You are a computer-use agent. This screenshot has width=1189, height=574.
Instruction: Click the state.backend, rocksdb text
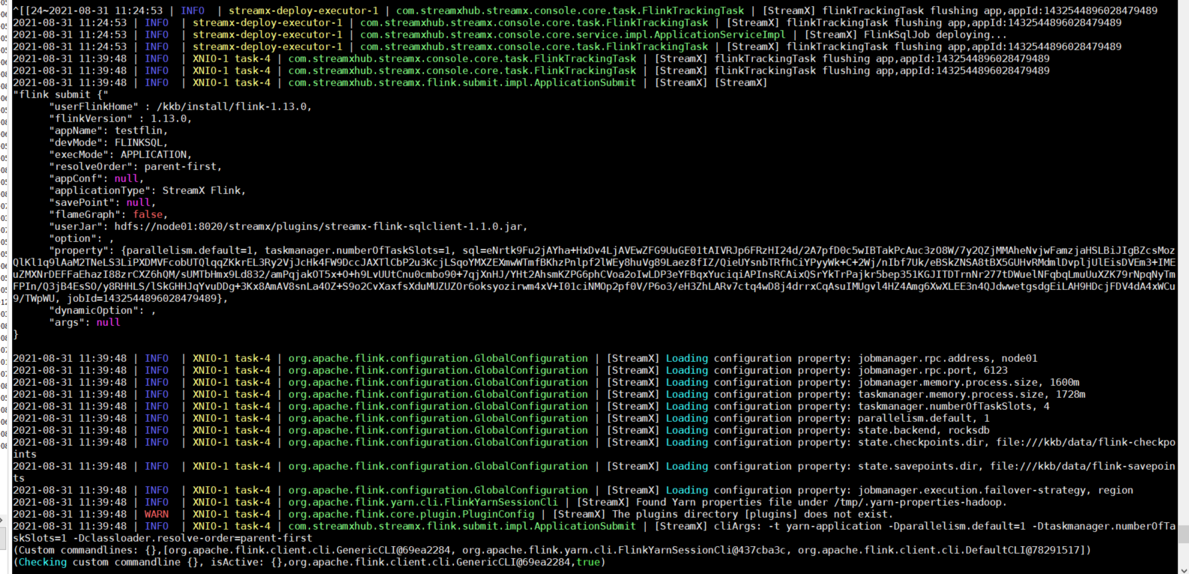tap(924, 430)
